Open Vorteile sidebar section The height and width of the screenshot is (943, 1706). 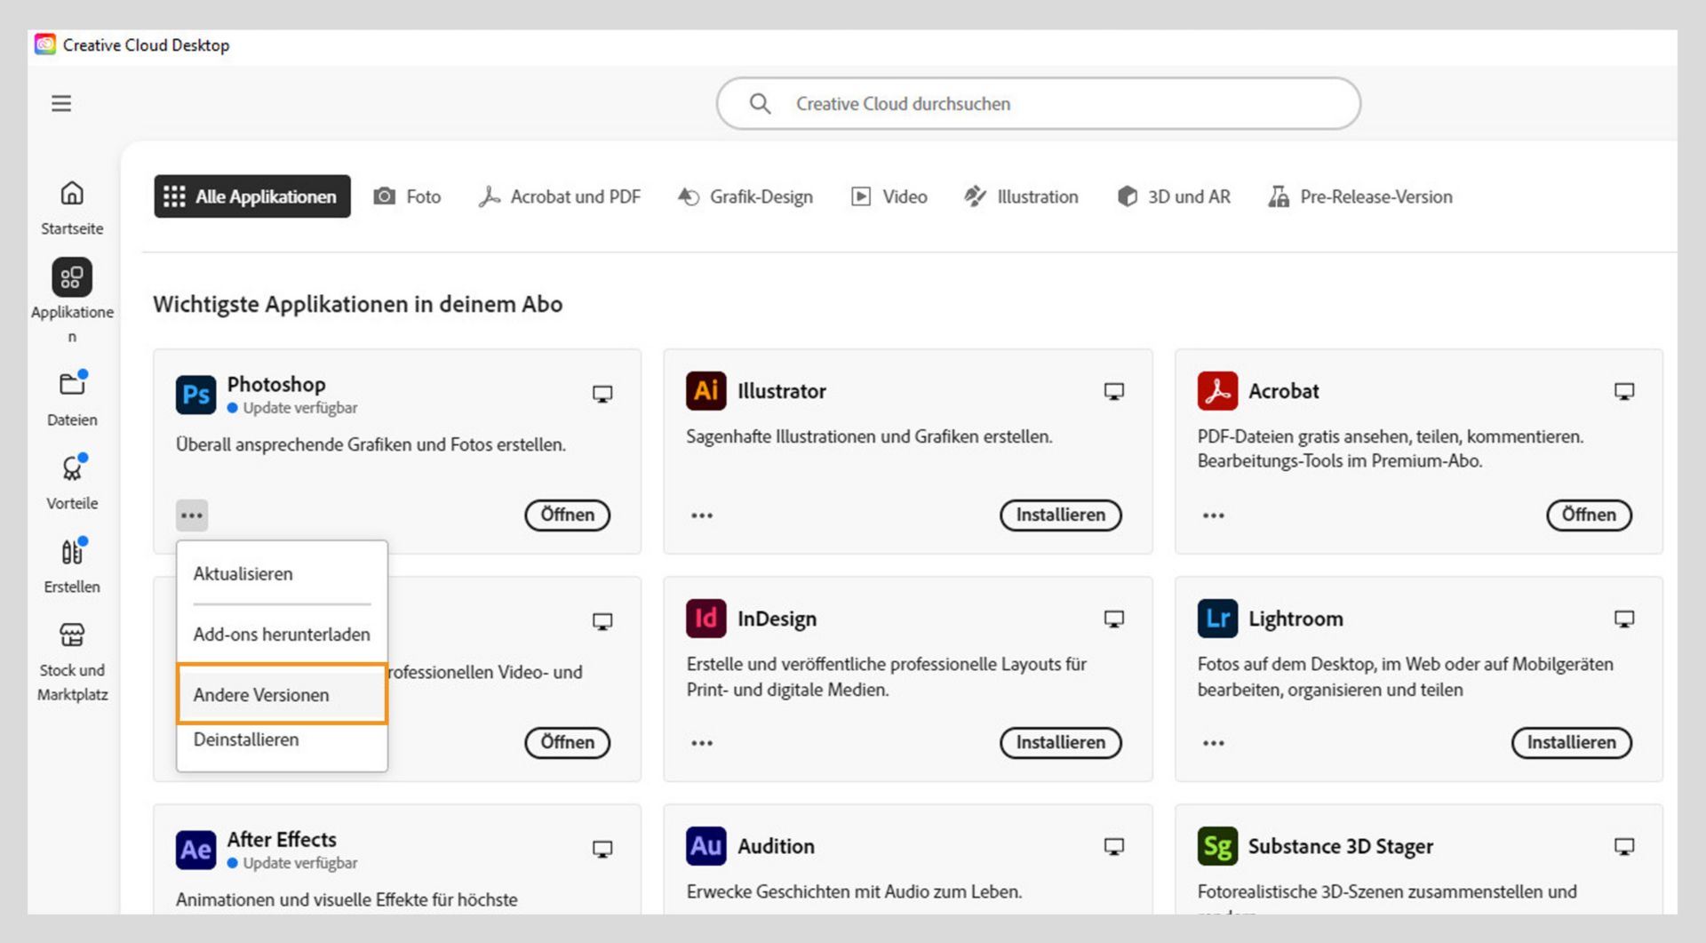pos(72,481)
